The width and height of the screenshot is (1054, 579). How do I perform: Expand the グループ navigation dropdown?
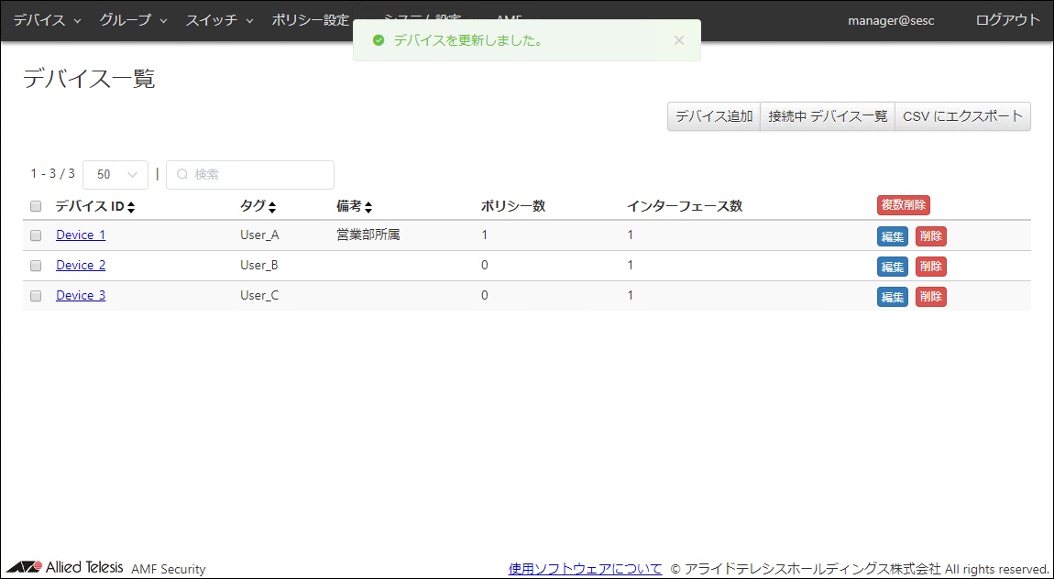133,20
